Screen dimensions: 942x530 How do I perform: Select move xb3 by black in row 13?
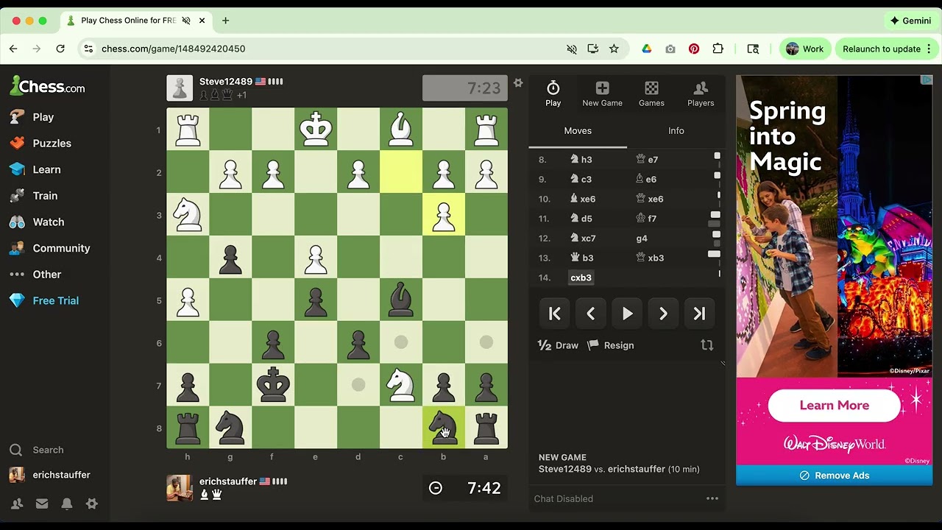tap(649, 258)
